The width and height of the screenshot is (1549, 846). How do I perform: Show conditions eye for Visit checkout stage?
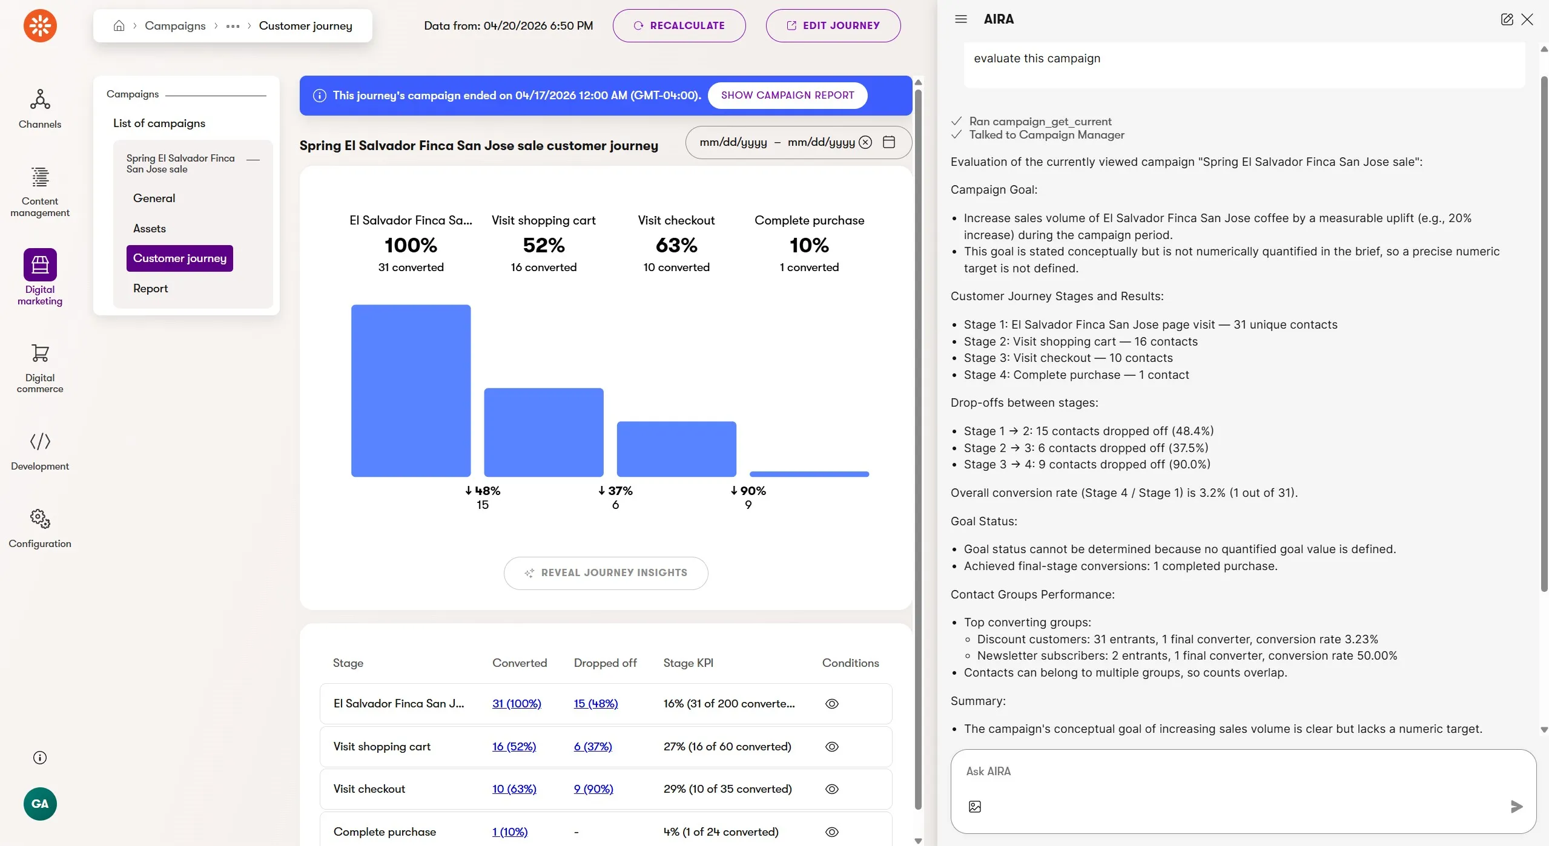pos(832,789)
